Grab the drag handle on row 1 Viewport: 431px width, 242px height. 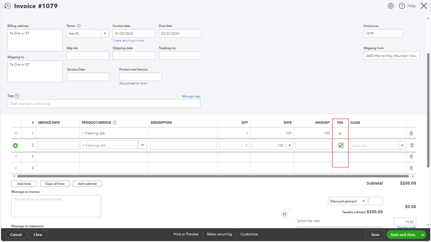pos(16,133)
